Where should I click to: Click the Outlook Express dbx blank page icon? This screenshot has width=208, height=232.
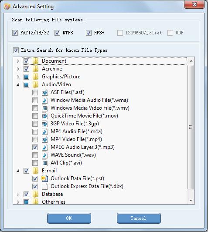click(44, 186)
